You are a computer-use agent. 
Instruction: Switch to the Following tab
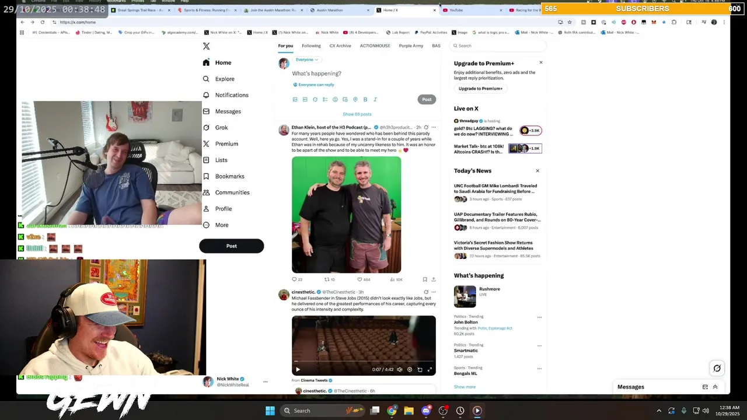tap(311, 45)
